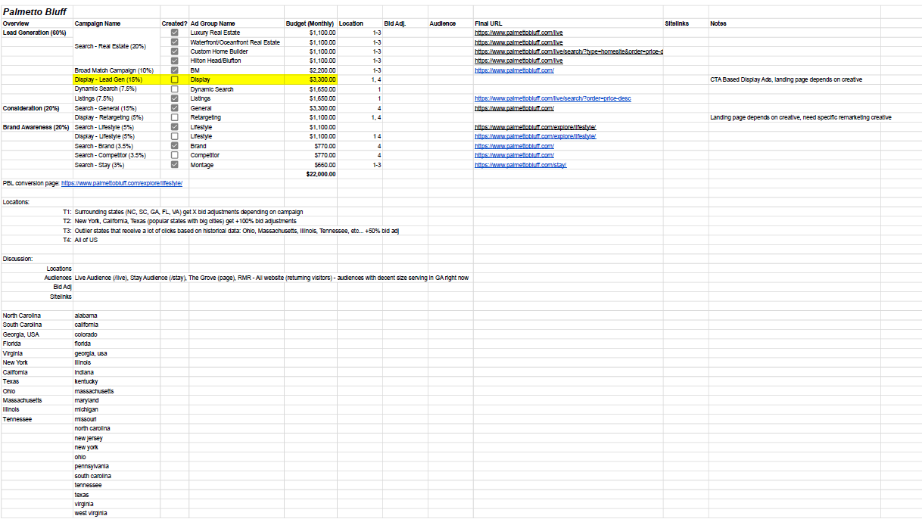Select the T3 outlier states description
Viewport: 922px width, 519px height.
coord(237,230)
